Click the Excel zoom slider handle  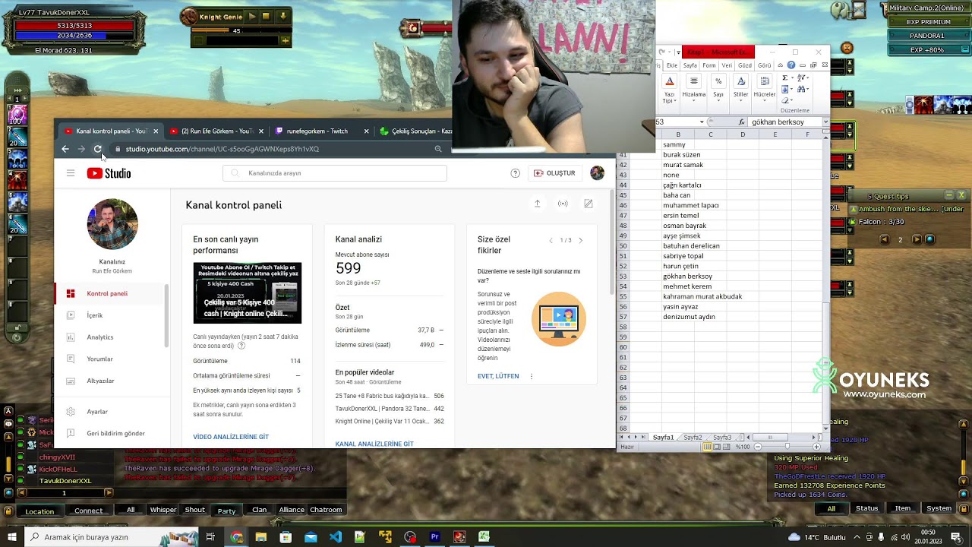tap(787, 446)
